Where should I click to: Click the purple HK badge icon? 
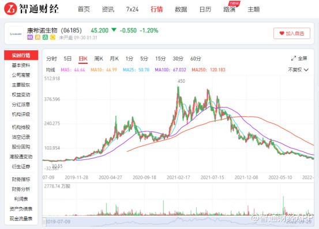coord(30,37)
